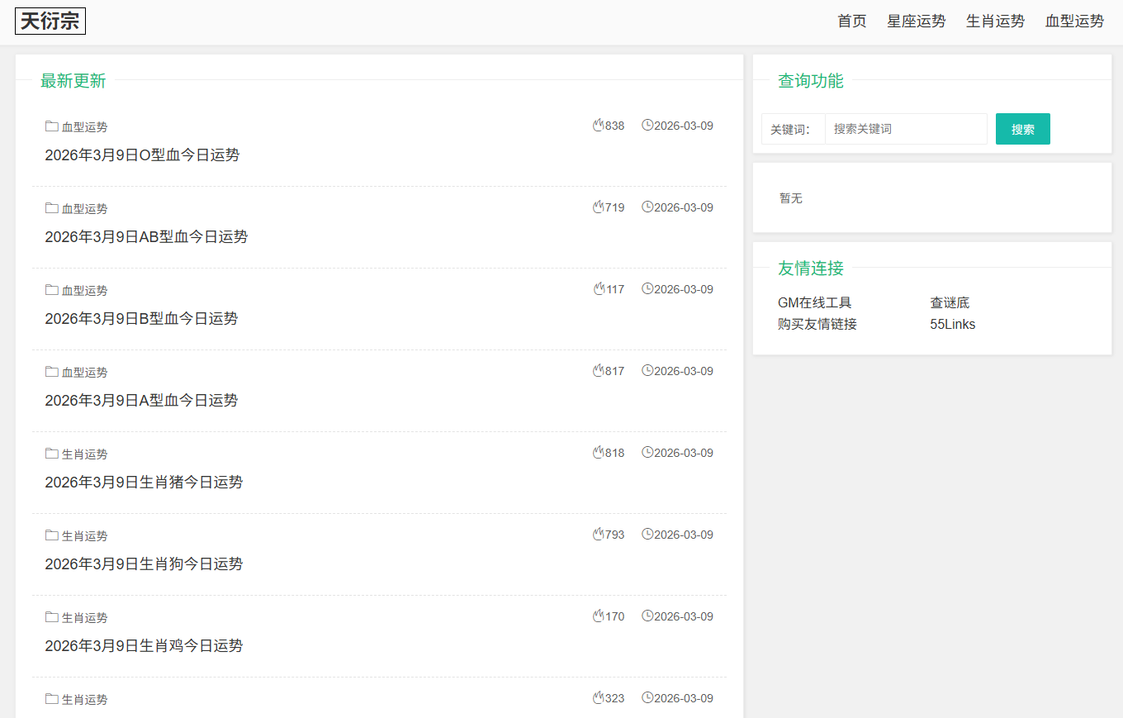Visit the 查谜底 friend link
This screenshot has width=1123, height=718.
coord(950,303)
